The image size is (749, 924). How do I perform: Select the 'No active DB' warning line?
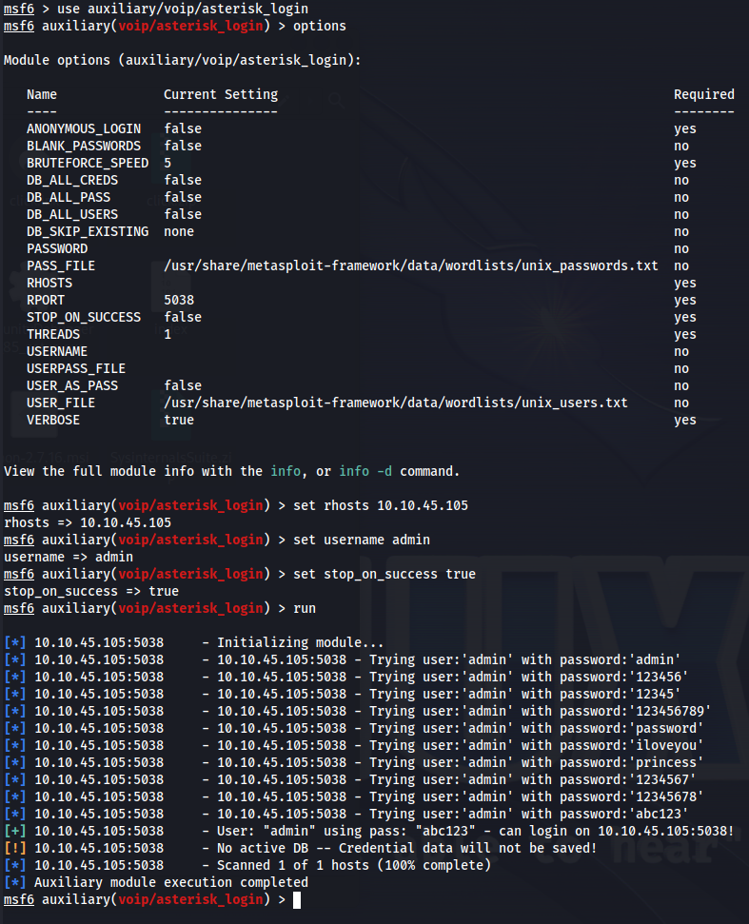301,847
